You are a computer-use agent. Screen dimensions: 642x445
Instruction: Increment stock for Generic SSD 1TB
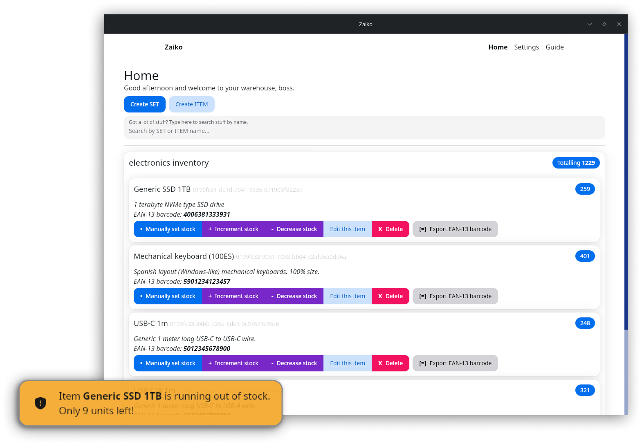tap(233, 229)
